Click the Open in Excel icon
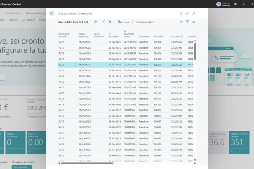254x169 pixels. (110, 22)
